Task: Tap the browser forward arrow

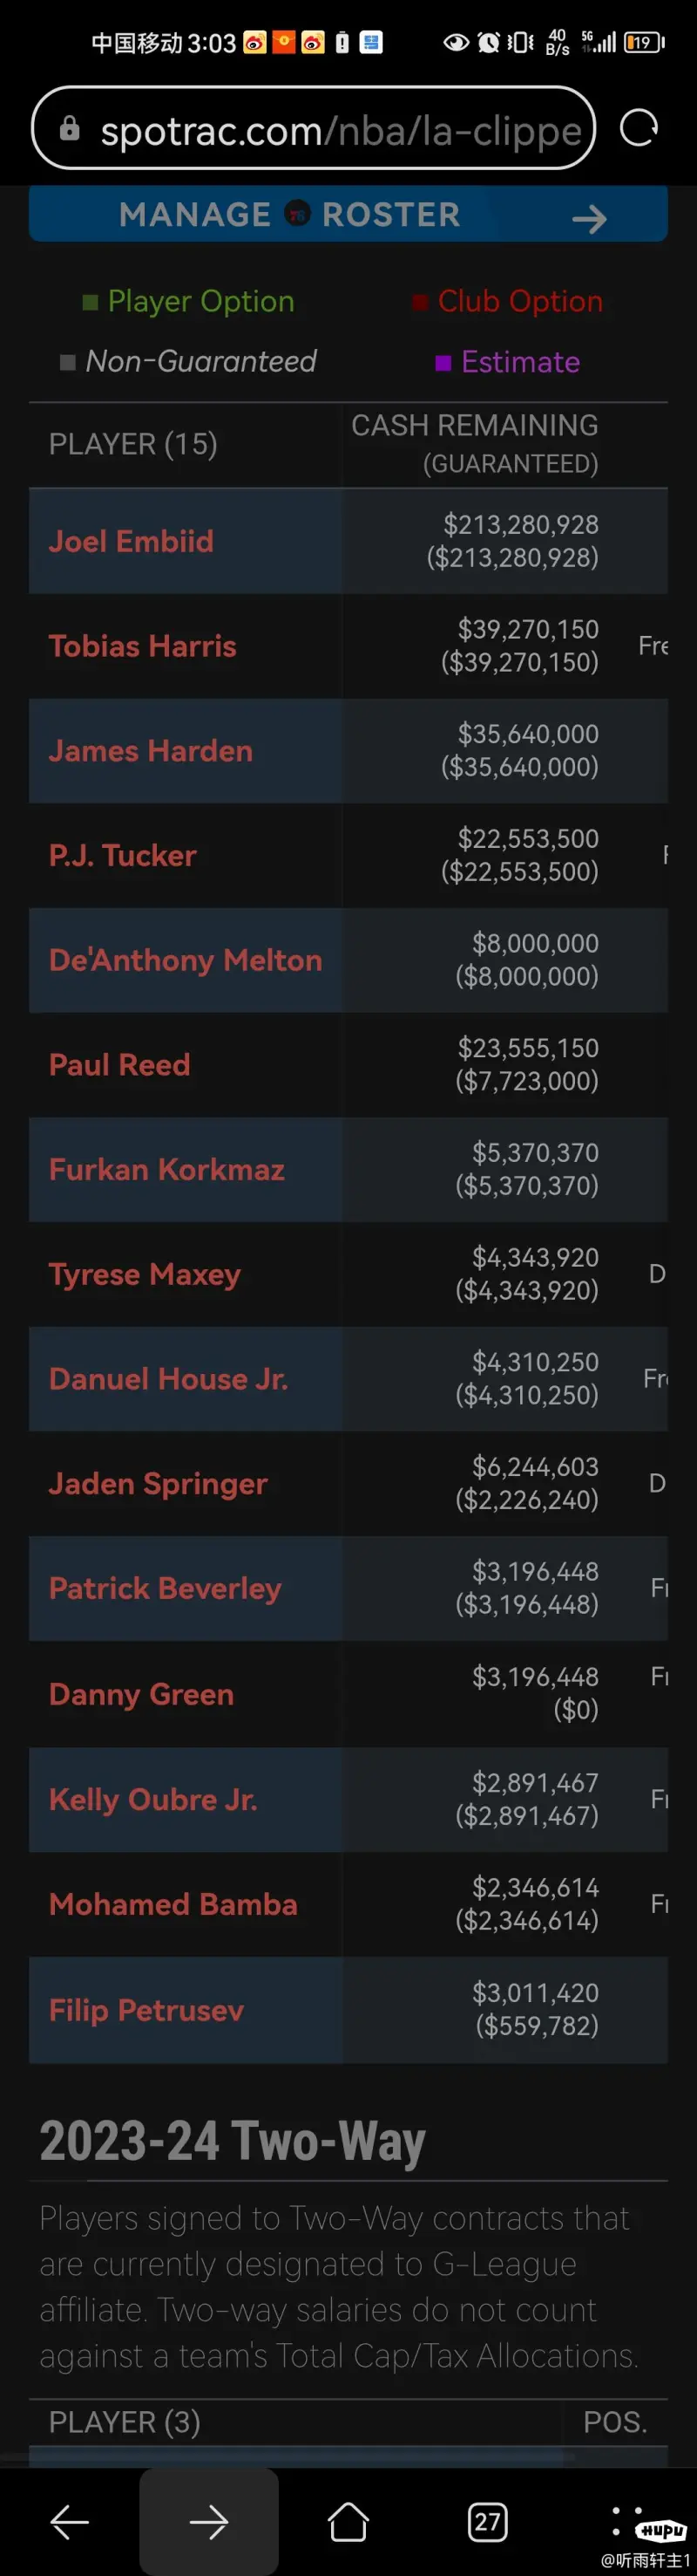Action: click(209, 2521)
